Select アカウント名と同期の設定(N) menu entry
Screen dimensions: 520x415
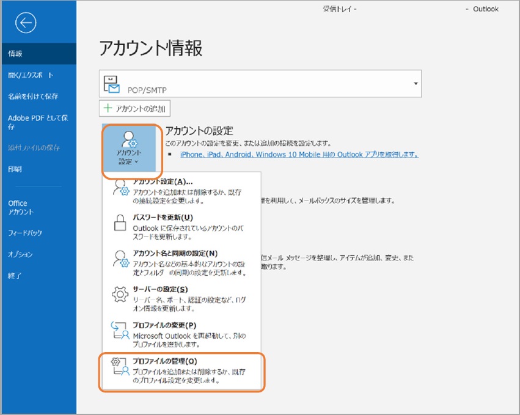click(181, 262)
